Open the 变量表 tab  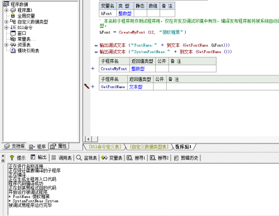[x=112, y=158]
